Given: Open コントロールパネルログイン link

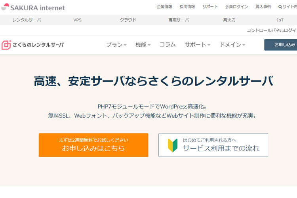Looking at the screenshot, I should click(272, 30).
